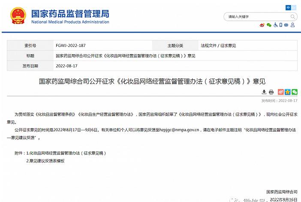
Task: Focus the 请输入关键字 search field
Action: coord(257,17)
